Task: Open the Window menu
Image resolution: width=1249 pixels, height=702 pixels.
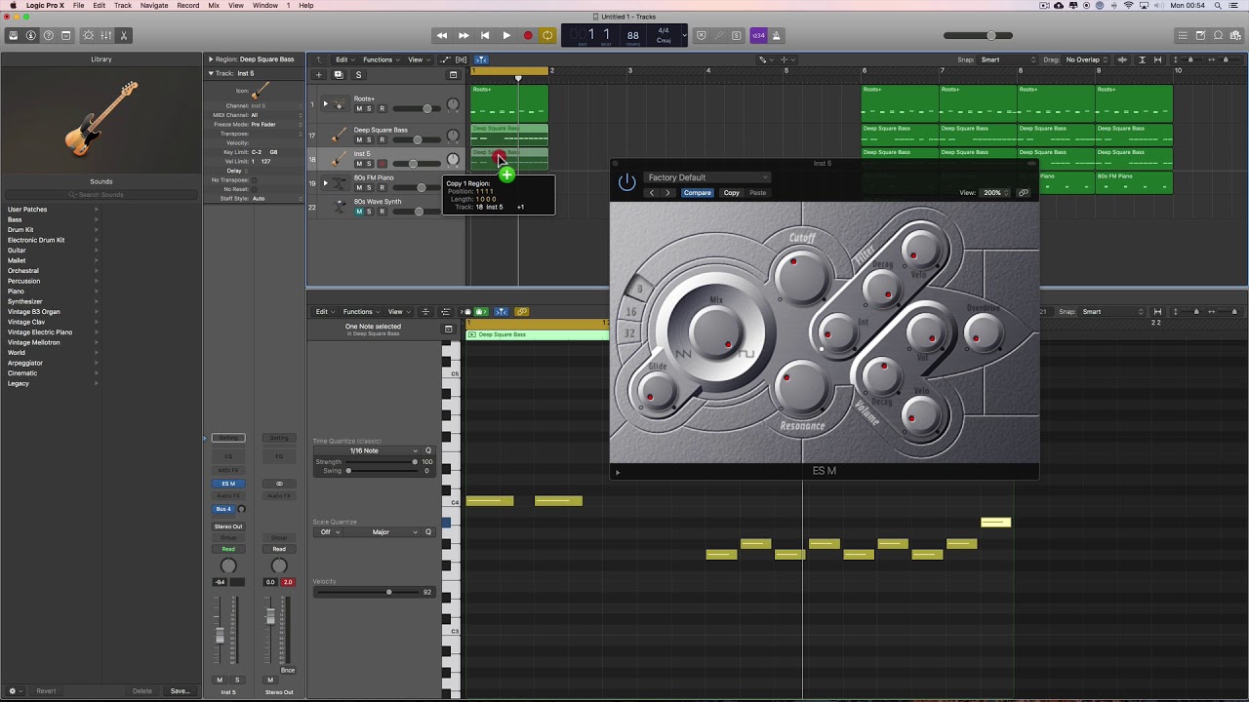Action: [265, 6]
